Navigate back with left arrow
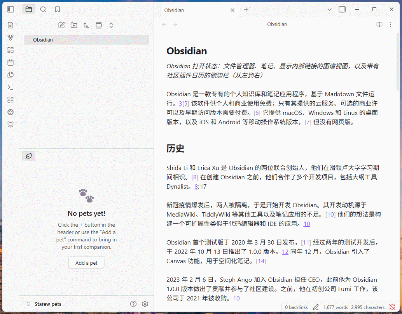 click(x=164, y=24)
